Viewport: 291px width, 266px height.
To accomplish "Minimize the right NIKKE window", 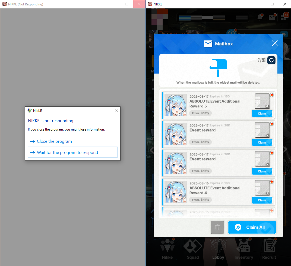I will 260,4.
